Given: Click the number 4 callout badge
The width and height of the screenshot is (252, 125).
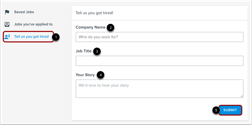Looking at the screenshot, I should 101,75.
